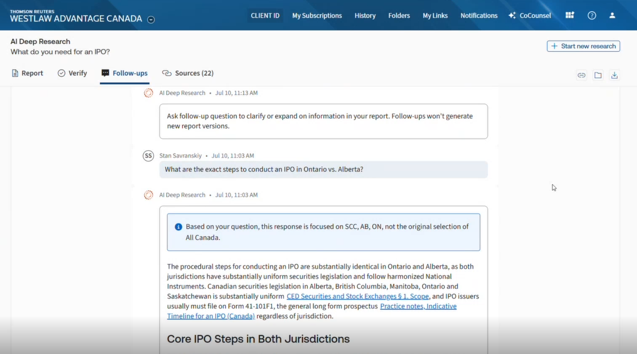Save to folder using folder icon
This screenshot has width=637, height=354.
pyautogui.click(x=598, y=75)
